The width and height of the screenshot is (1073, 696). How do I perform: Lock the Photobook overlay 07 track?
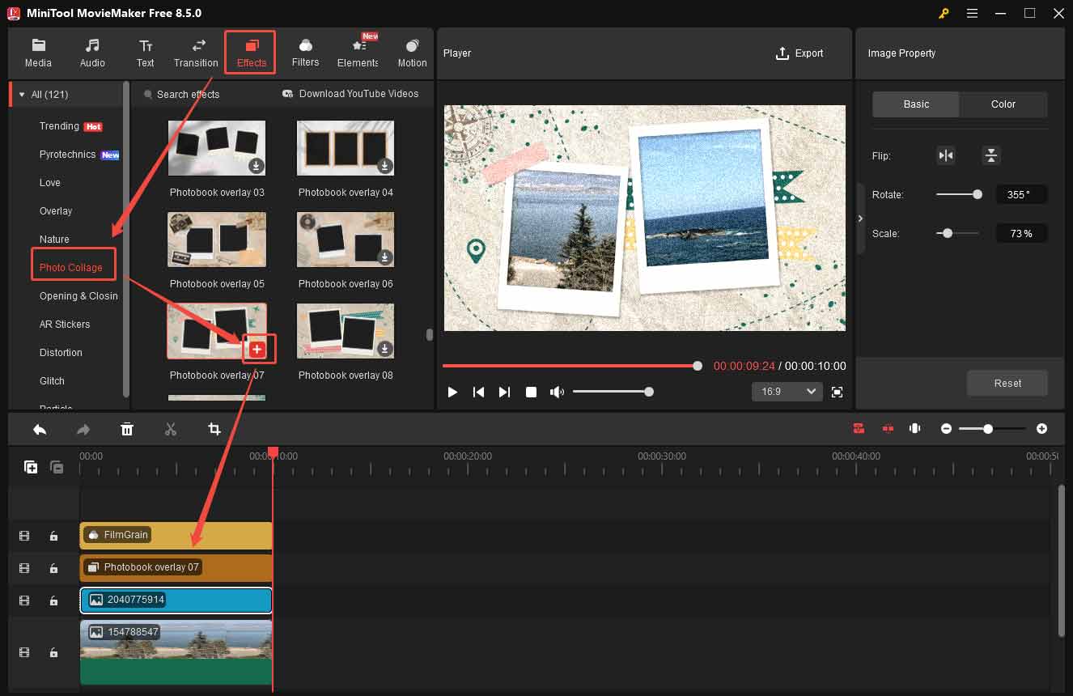[53, 568]
